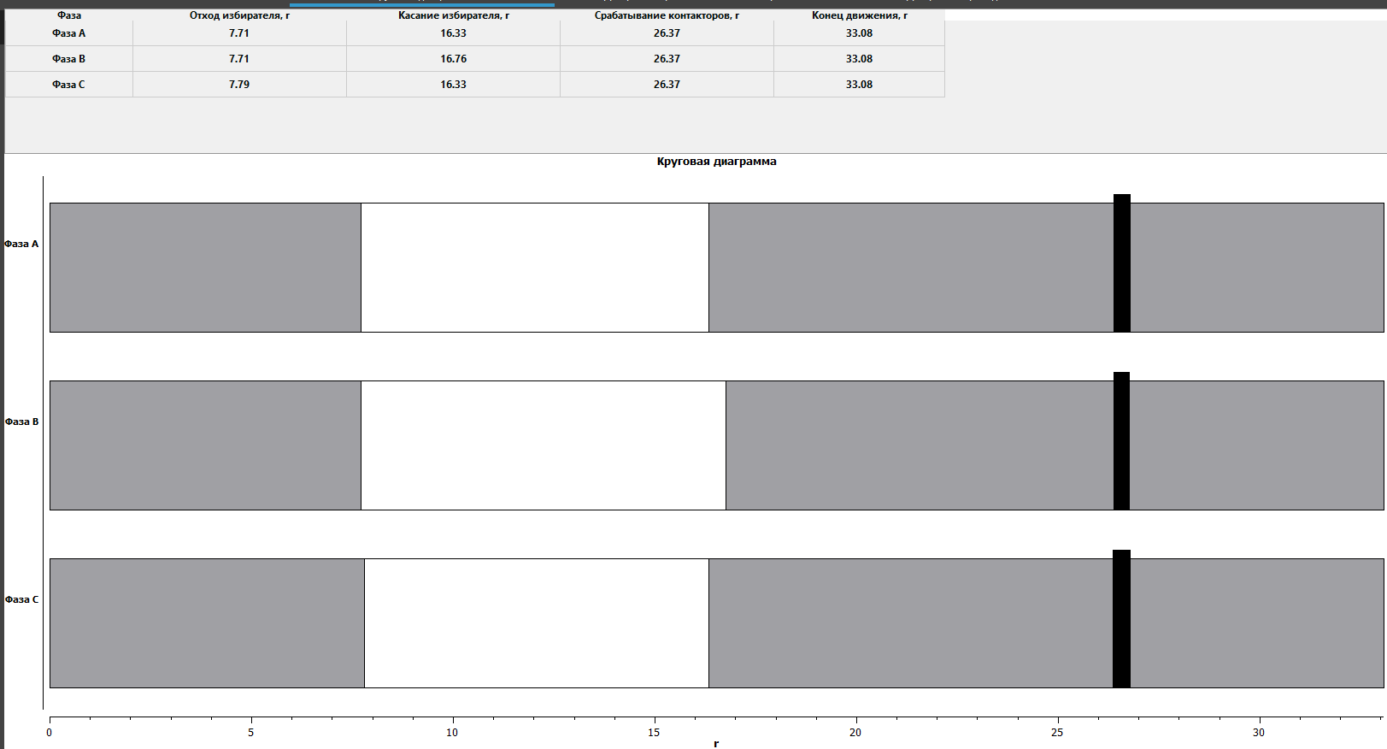1387x749 pixels.
Task: Click the "Фаза" column header in the table
Action: pyautogui.click(x=69, y=15)
